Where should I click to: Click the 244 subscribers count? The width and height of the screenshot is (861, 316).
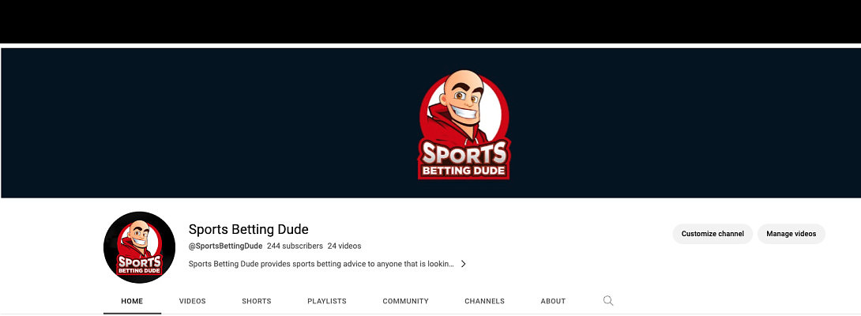tap(295, 246)
